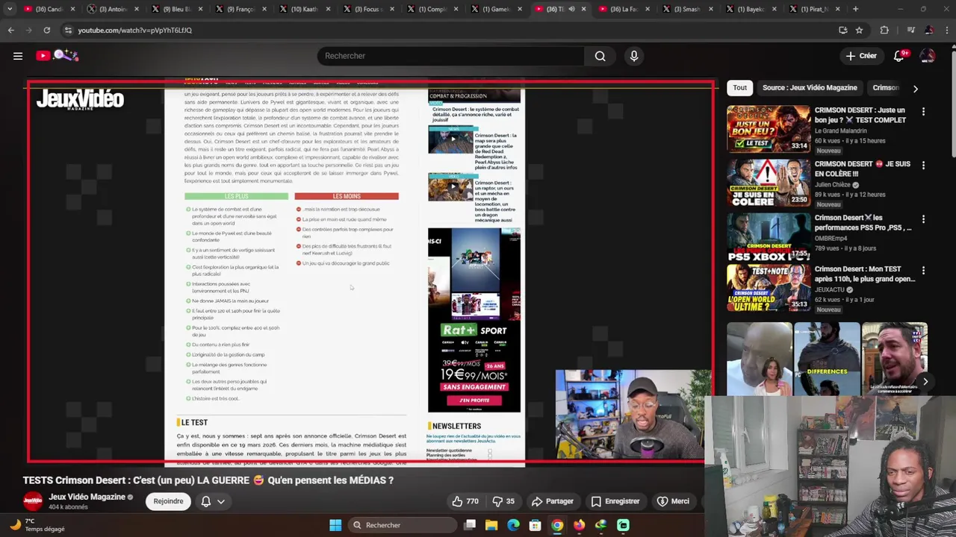Select the Tout filter chip
Screen dimensions: 956x537
click(x=739, y=87)
